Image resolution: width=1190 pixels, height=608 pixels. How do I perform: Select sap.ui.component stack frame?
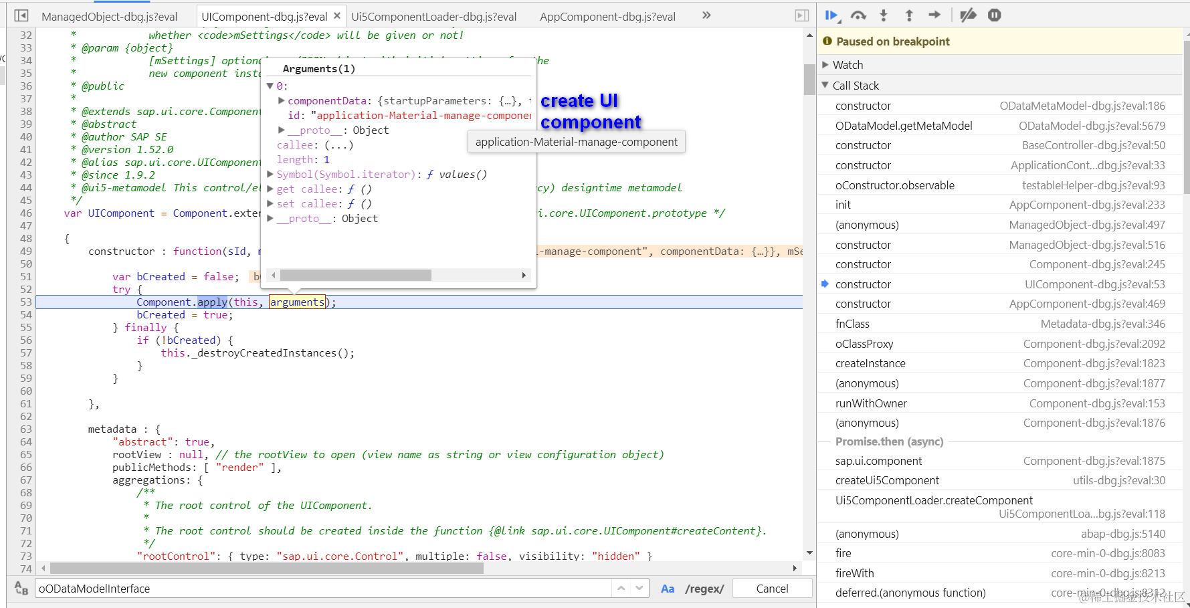1000,461
